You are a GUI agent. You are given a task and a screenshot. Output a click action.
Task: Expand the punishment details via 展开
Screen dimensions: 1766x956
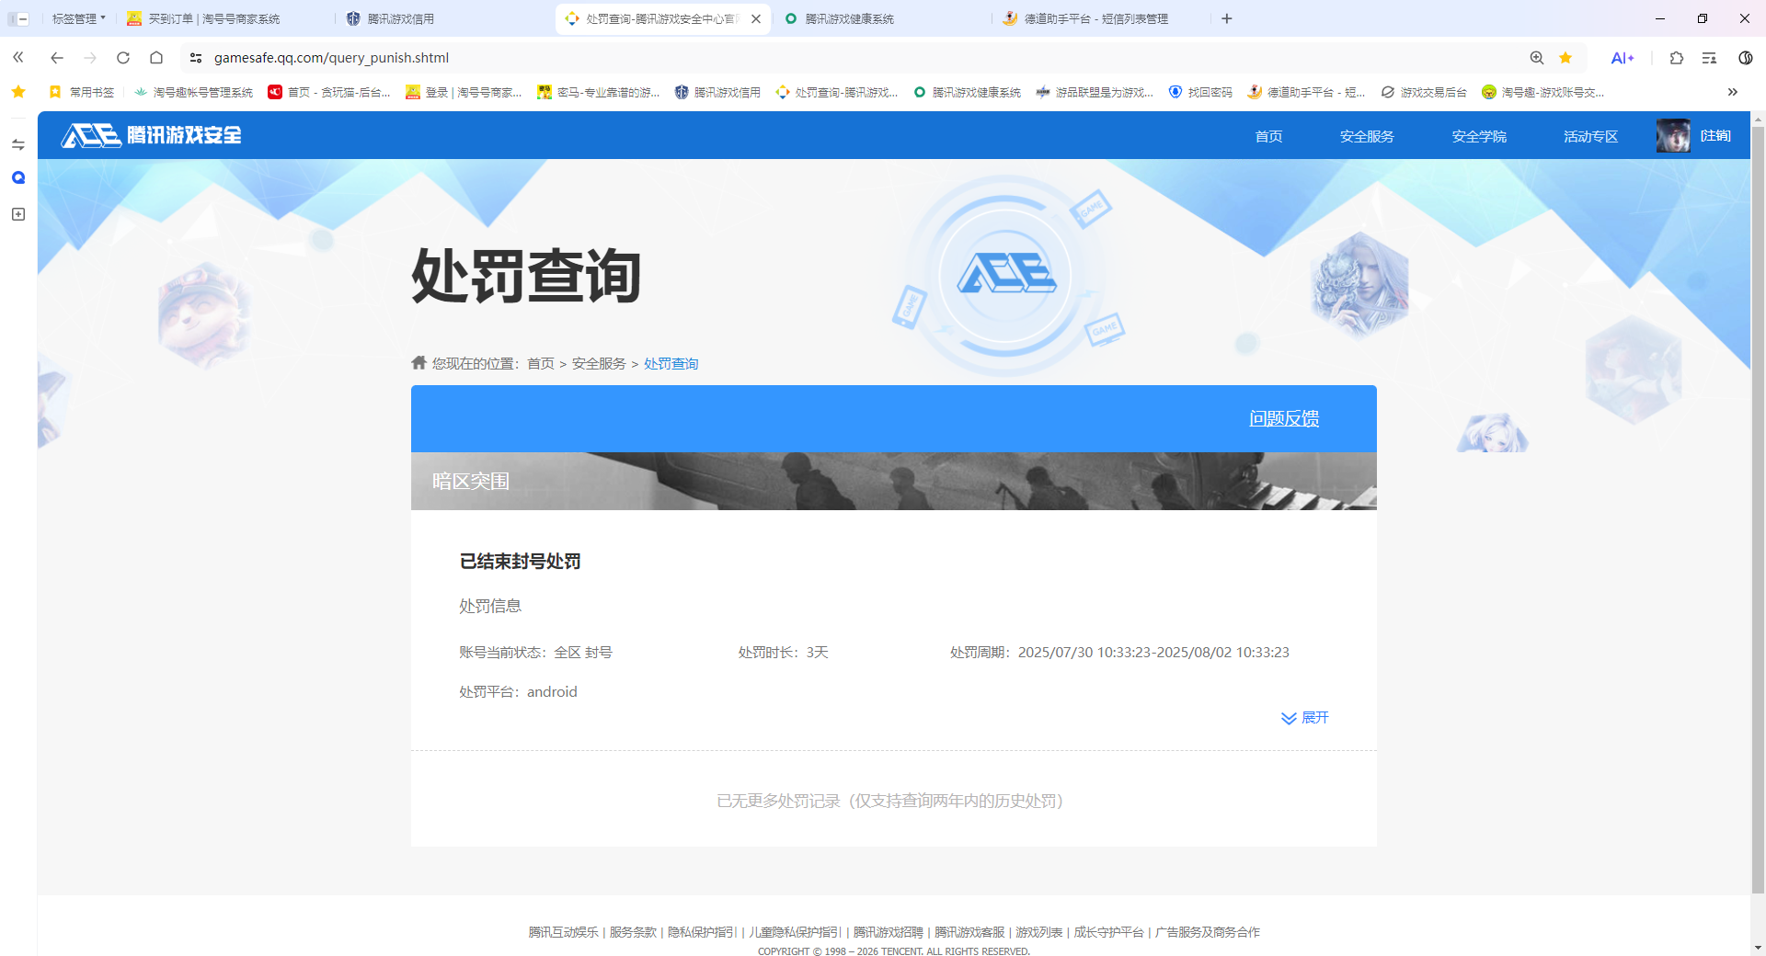point(1304,718)
